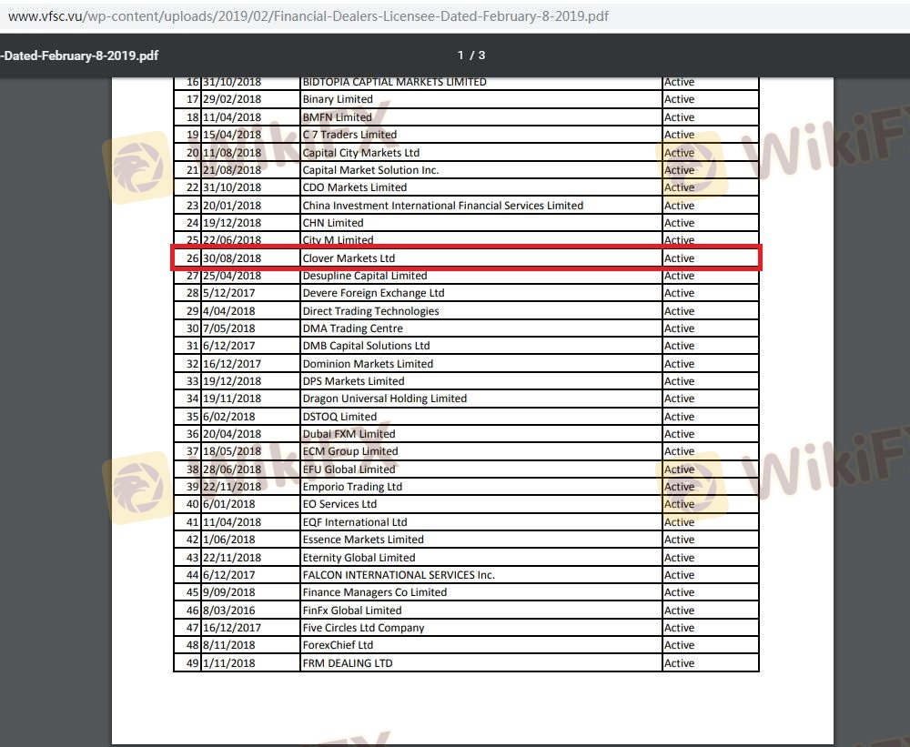Click EO Services Ltd in the list

[x=339, y=504]
